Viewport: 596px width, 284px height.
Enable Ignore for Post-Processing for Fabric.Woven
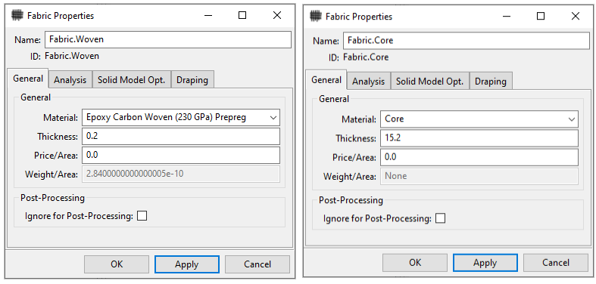coord(142,216)
